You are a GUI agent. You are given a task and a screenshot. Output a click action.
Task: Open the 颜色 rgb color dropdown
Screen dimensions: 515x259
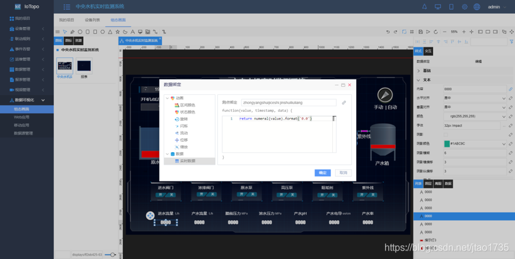[475, 117]
